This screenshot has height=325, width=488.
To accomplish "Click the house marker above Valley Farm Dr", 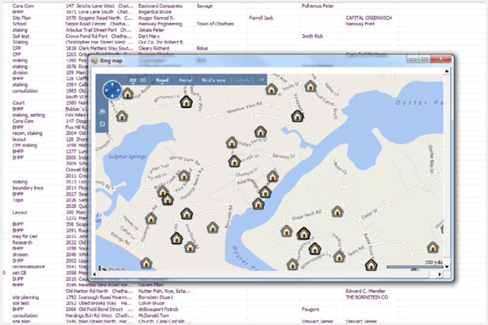I will coord(260,132).
